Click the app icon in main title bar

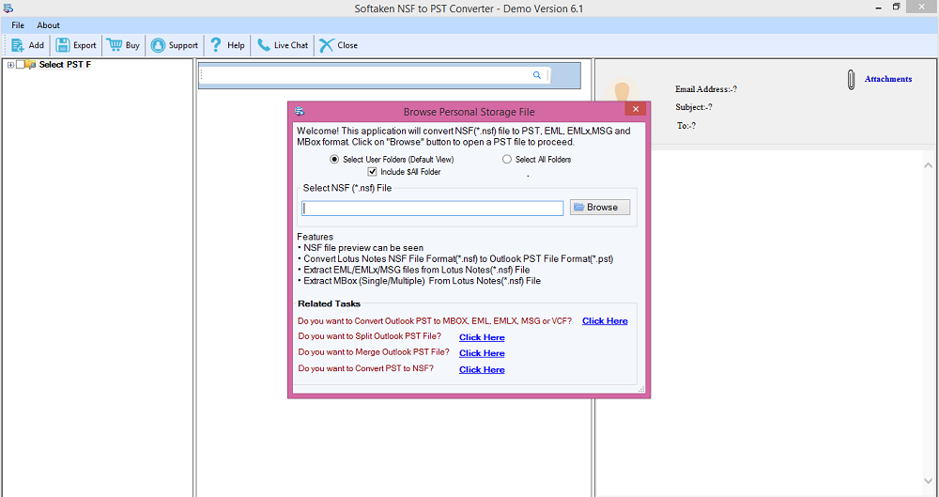pos(8,8)
